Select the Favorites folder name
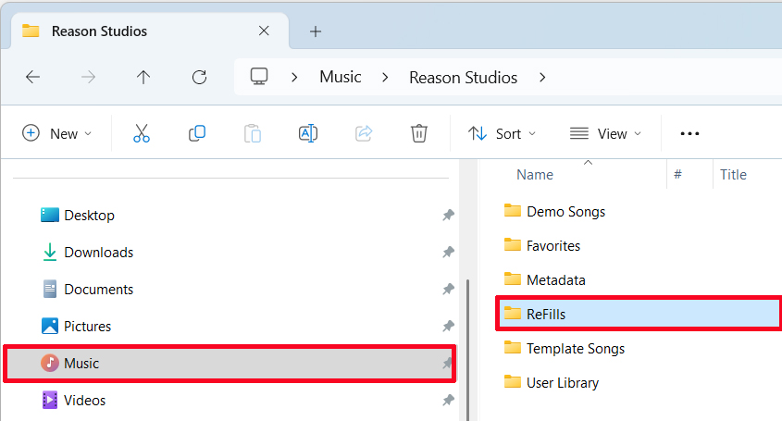Viewport: 782px width, 421px height. 553,245
